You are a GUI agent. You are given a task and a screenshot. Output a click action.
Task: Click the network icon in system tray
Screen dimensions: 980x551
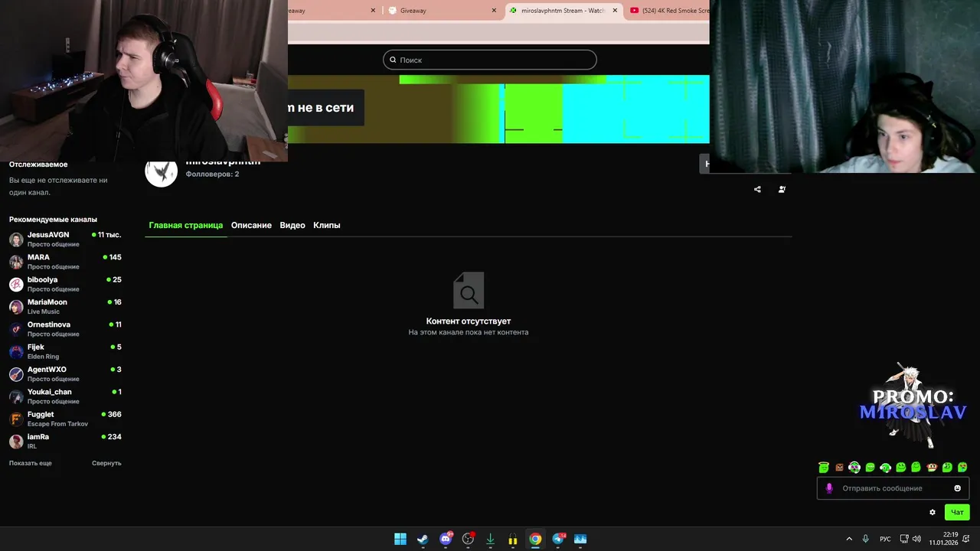pyautogui.click(x=904, y=539)
